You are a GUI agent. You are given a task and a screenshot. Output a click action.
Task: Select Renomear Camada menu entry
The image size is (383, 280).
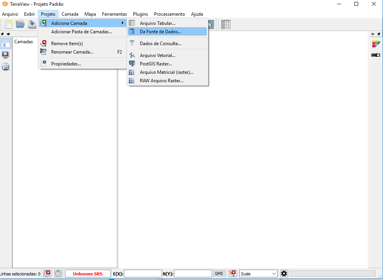coord(83,52)
